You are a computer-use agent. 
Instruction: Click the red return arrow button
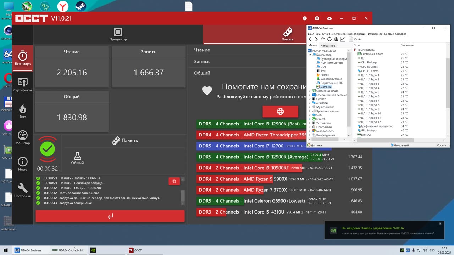(x=110, y=216)
